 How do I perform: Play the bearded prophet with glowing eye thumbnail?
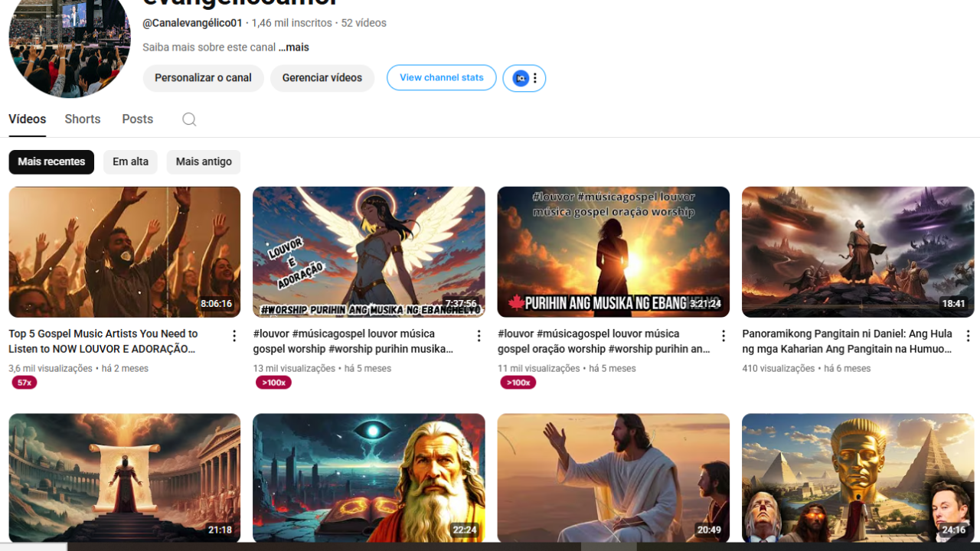[369, 478]
